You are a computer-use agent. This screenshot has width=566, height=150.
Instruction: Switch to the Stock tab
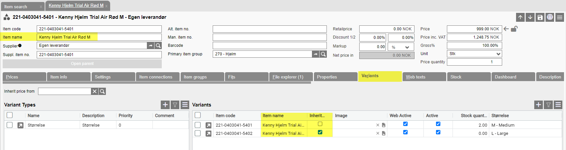point(469,77)
